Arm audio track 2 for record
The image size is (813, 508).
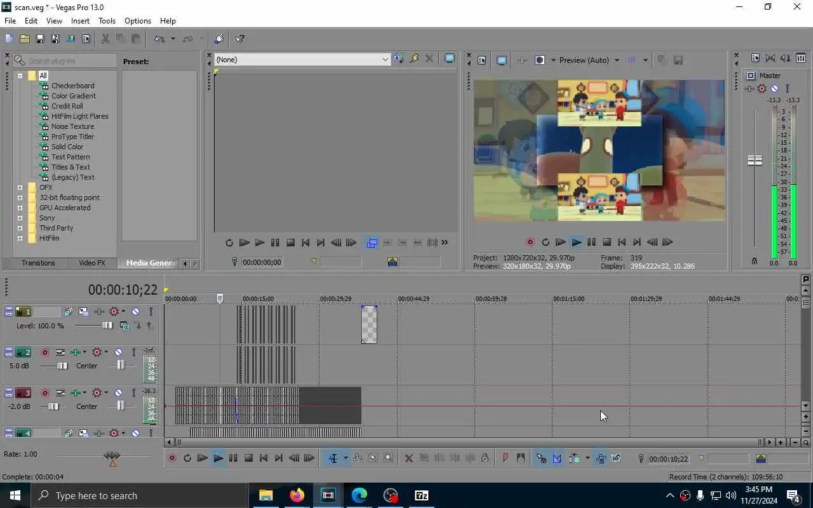(44, 352)
